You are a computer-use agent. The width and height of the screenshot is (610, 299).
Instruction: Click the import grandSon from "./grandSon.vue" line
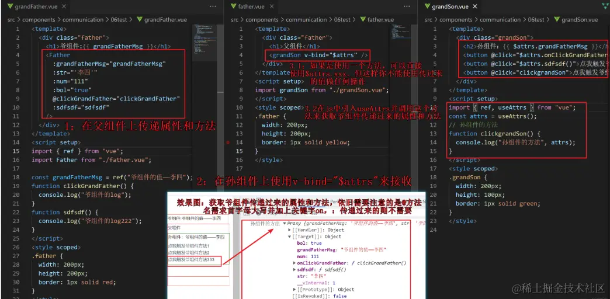(x=322, y=90)
